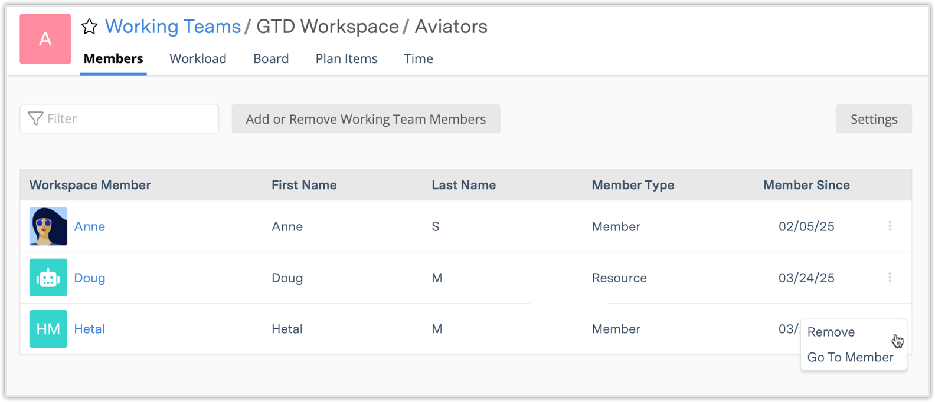Click into the Filter input field

coord(130,118)
